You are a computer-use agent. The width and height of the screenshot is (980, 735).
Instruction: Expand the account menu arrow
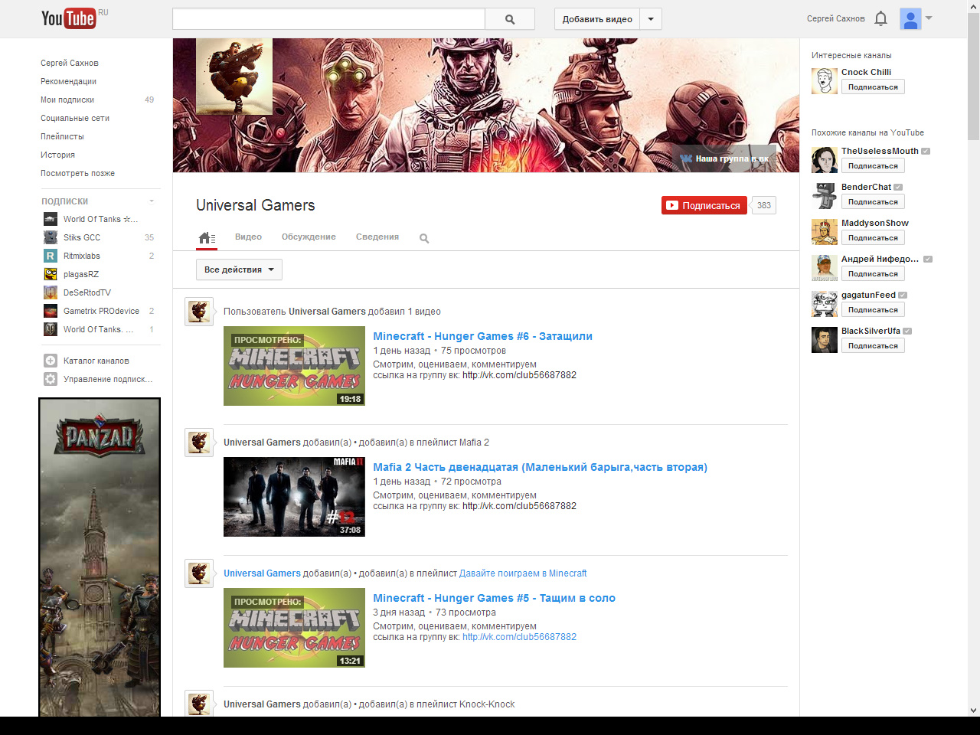[x=929, y=18]
